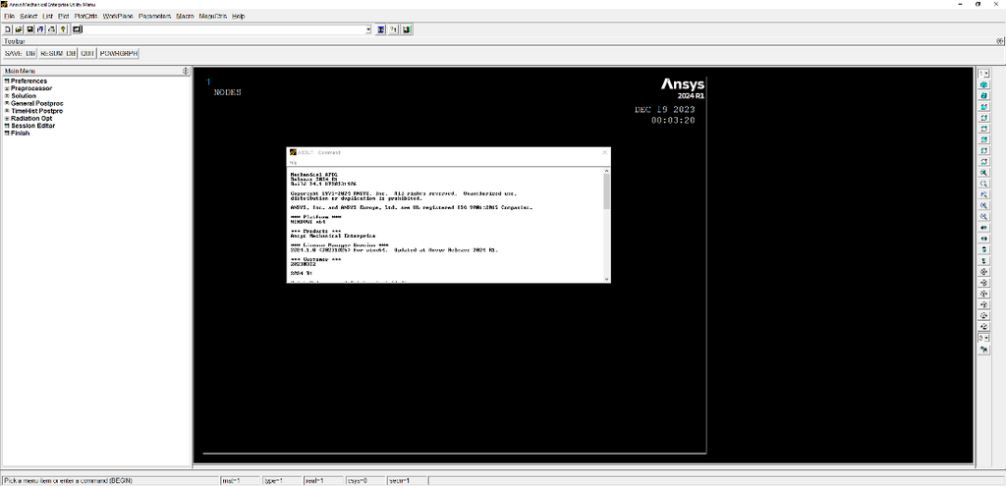Click the csys=0 status bar field
This screenshot has height=486, width=1006.
[363, 480]
